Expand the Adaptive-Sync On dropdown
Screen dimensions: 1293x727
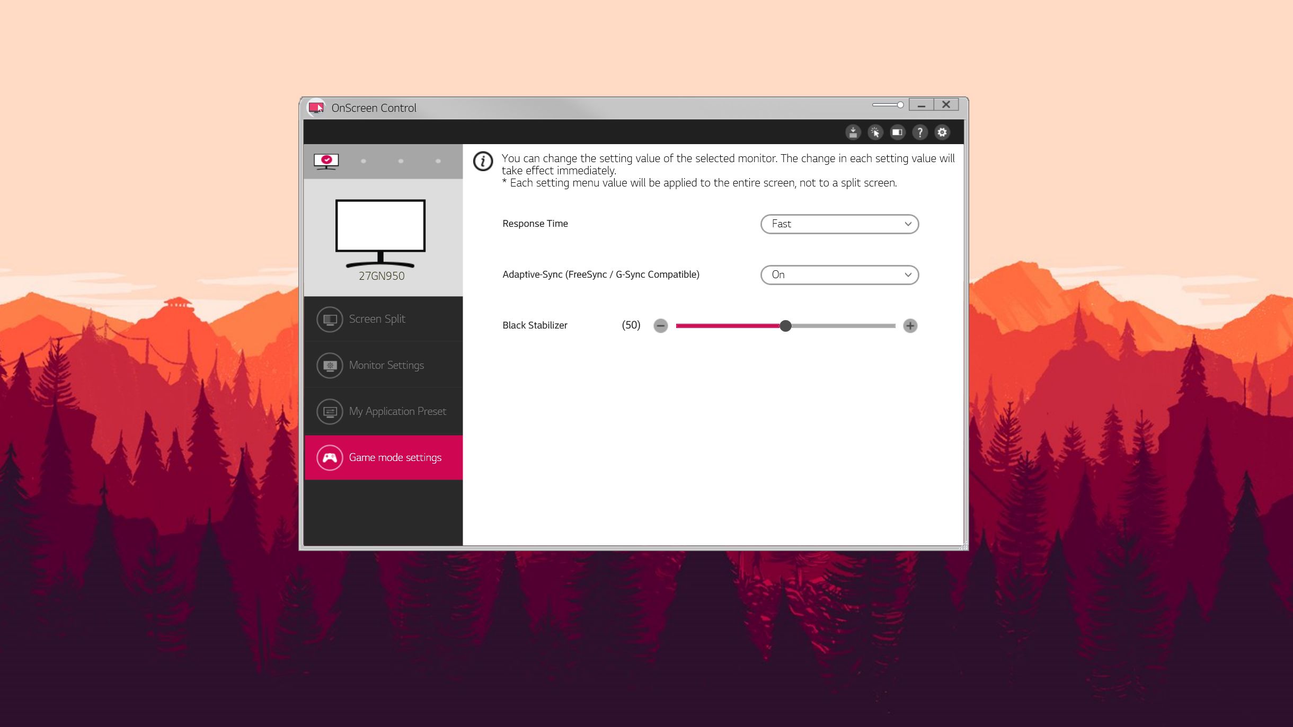(x=839, y=275)
